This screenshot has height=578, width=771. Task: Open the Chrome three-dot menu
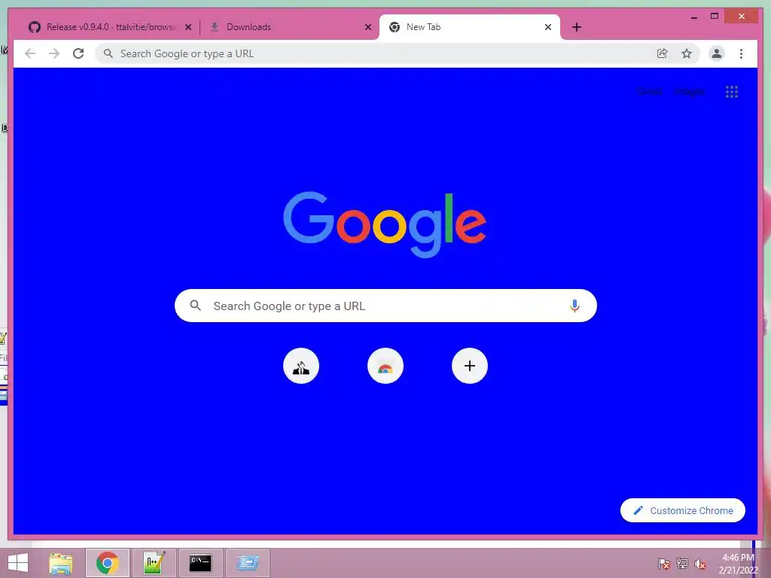click(741, 53)
